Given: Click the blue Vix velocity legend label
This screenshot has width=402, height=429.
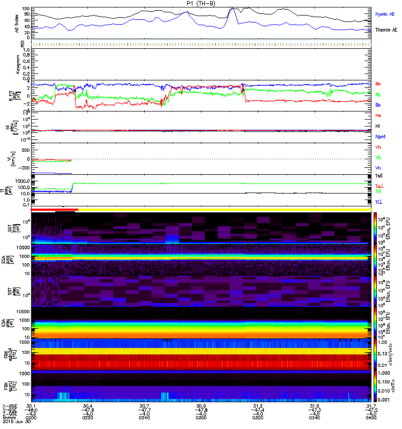Looking at the screenshot, I should tap(378, 168).
